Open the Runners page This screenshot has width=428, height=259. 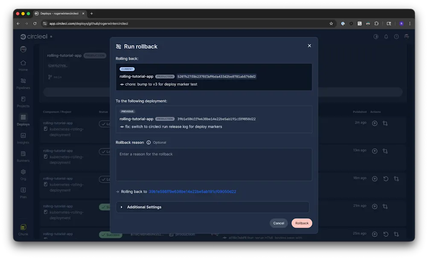pyautogui.click(x=23, y=157)
